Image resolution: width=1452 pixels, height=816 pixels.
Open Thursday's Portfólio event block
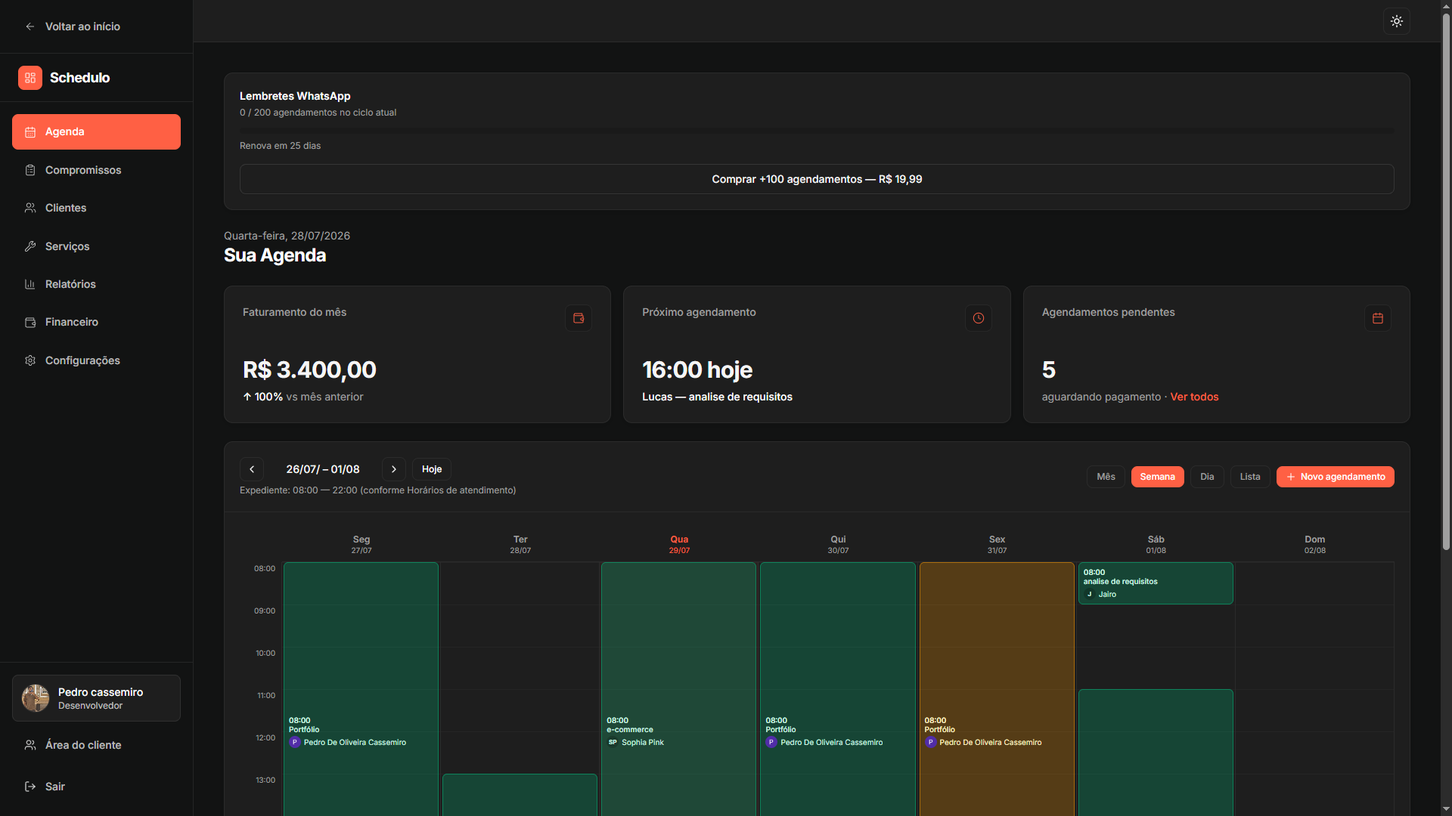[838, 689]
